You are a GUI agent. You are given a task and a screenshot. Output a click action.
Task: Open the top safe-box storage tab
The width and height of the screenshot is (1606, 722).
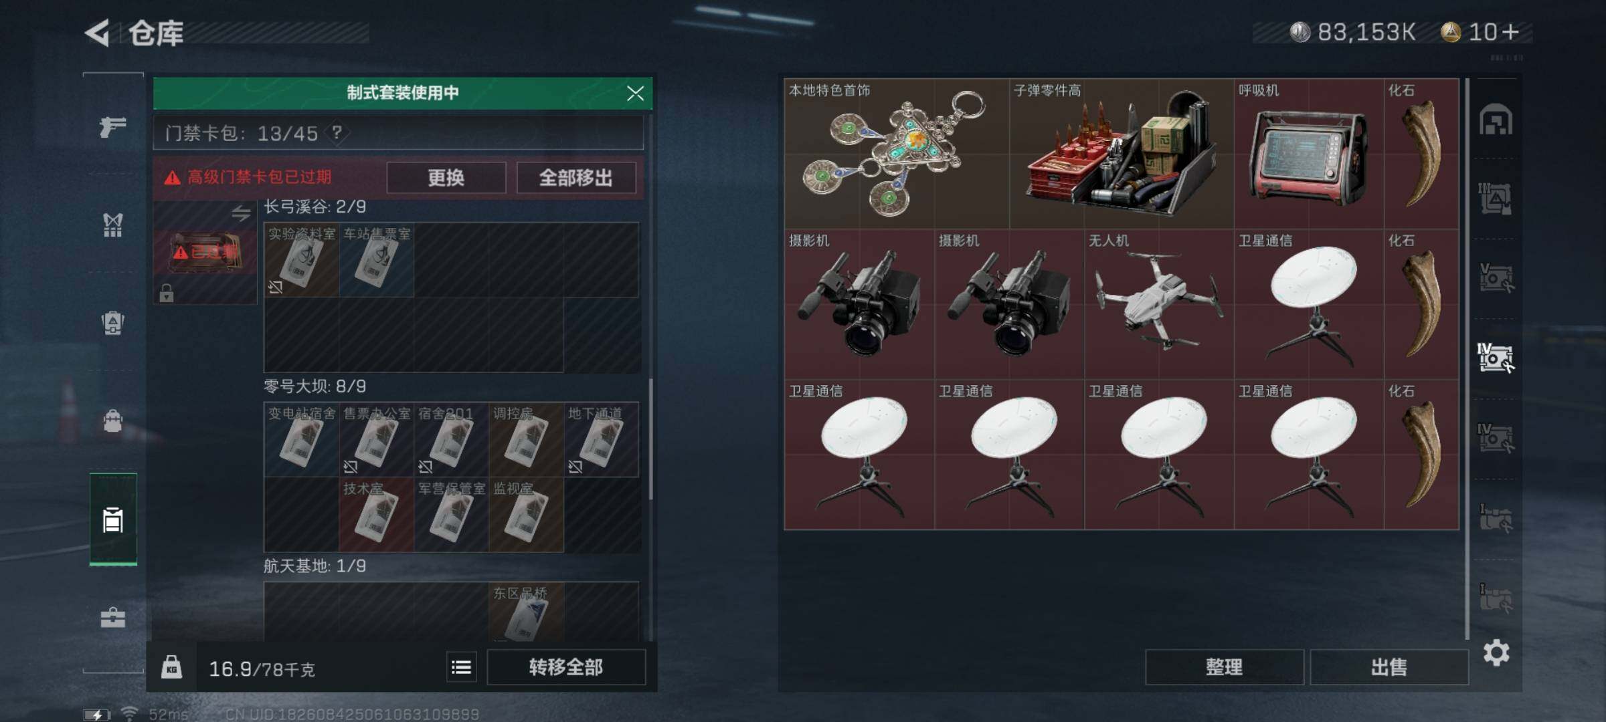(x=1496, y=120)
